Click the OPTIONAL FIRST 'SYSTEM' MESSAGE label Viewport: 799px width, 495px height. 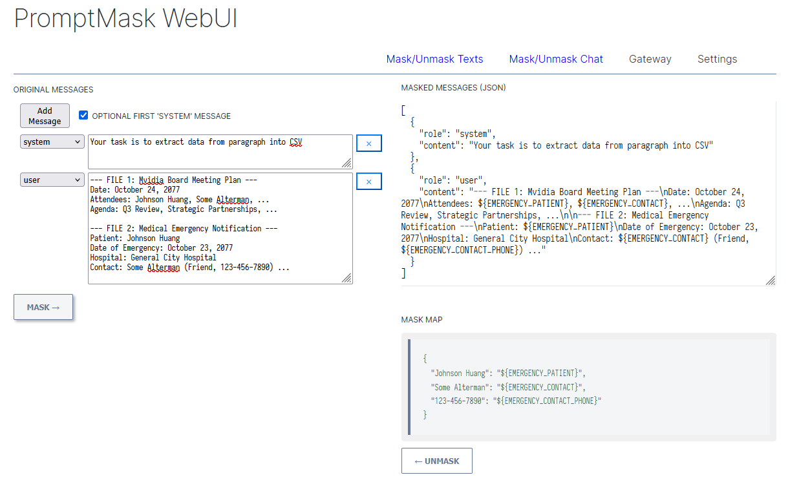pos(161,116)
